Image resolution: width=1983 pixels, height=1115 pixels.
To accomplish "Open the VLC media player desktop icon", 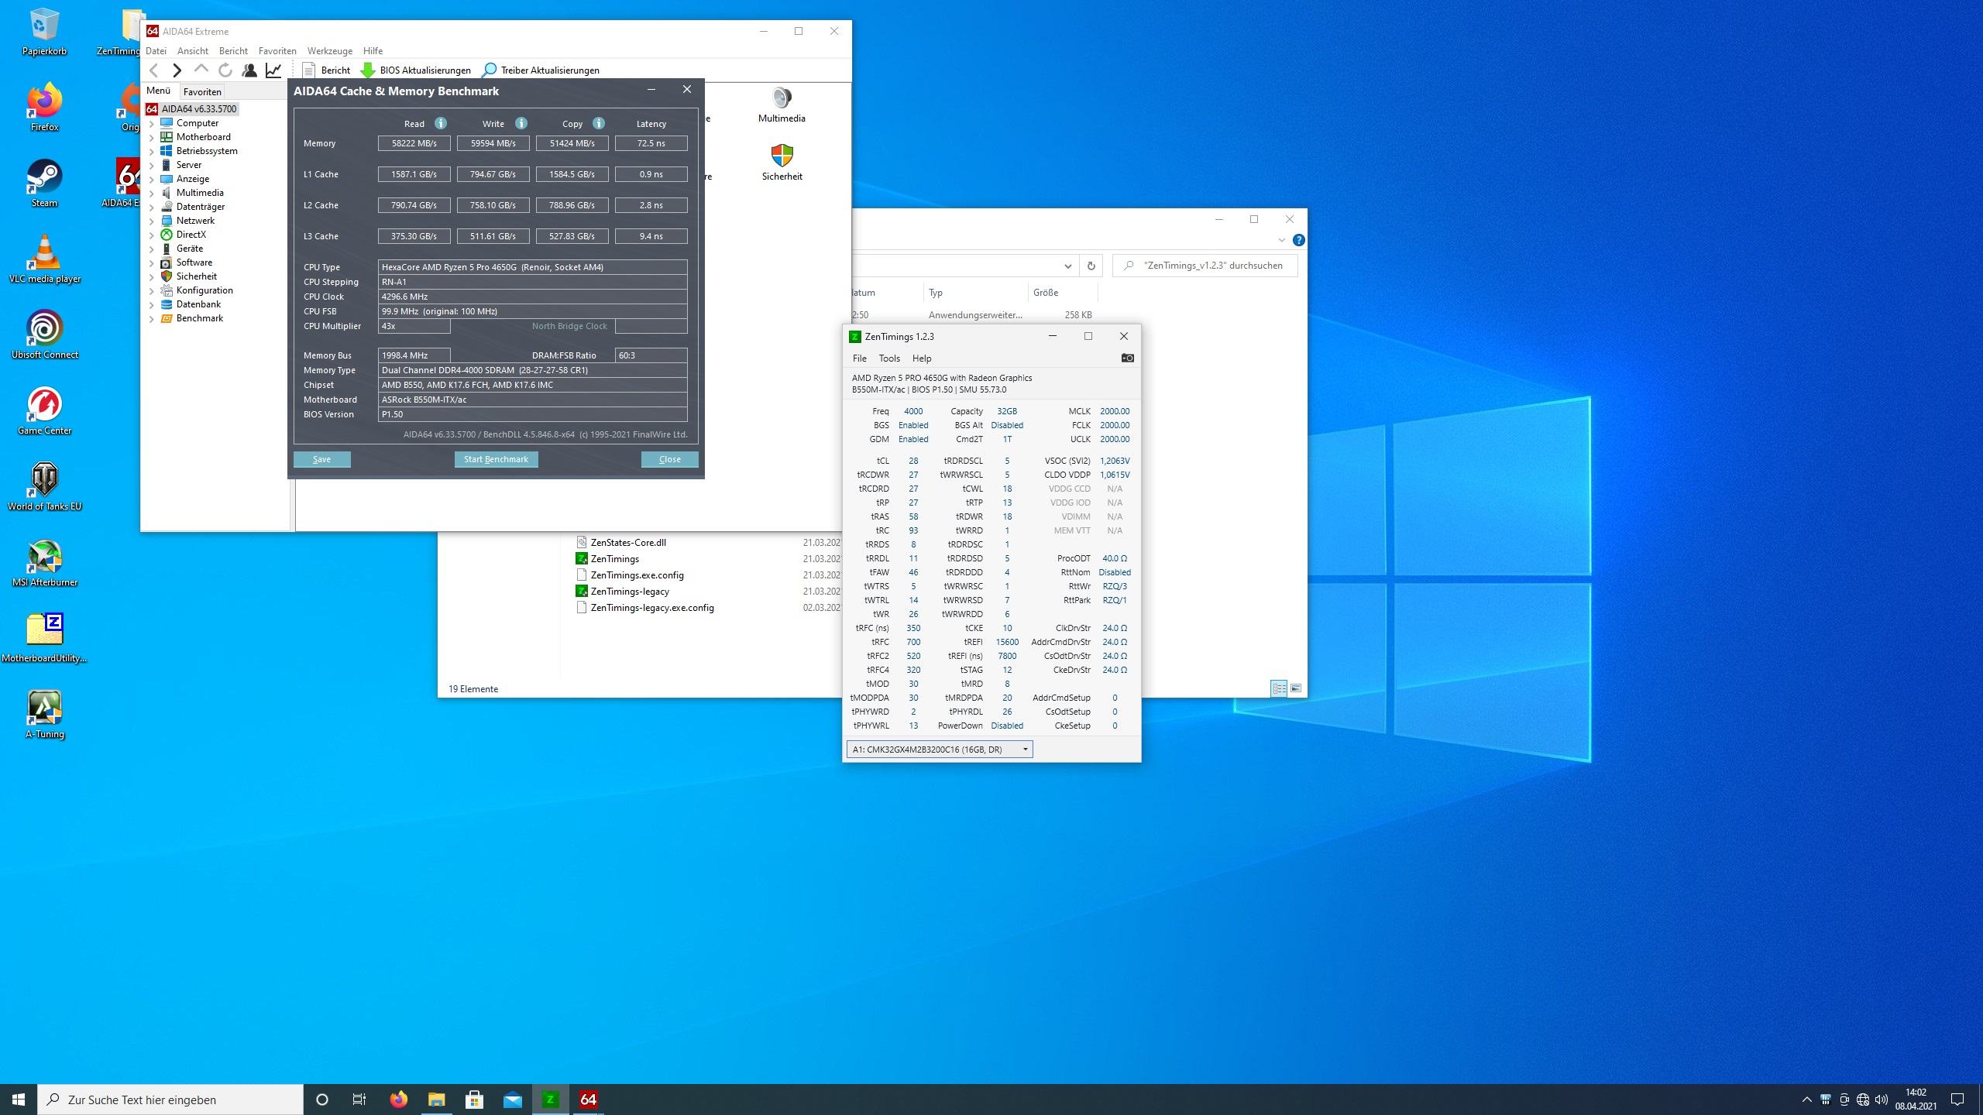I will coord(45,259).
